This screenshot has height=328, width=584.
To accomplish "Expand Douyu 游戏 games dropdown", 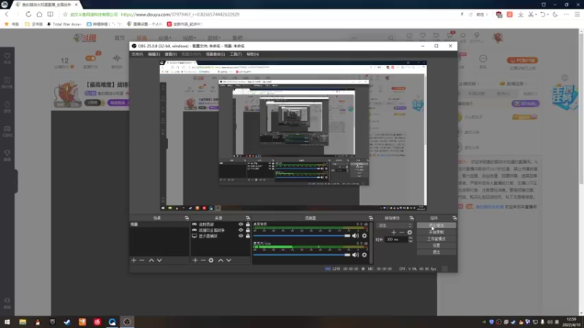I will tap(214, 38).
